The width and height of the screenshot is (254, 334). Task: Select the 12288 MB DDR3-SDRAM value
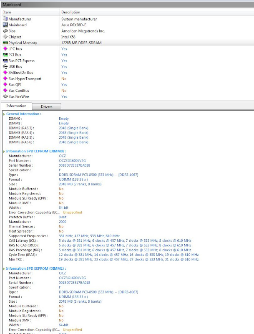81,43
